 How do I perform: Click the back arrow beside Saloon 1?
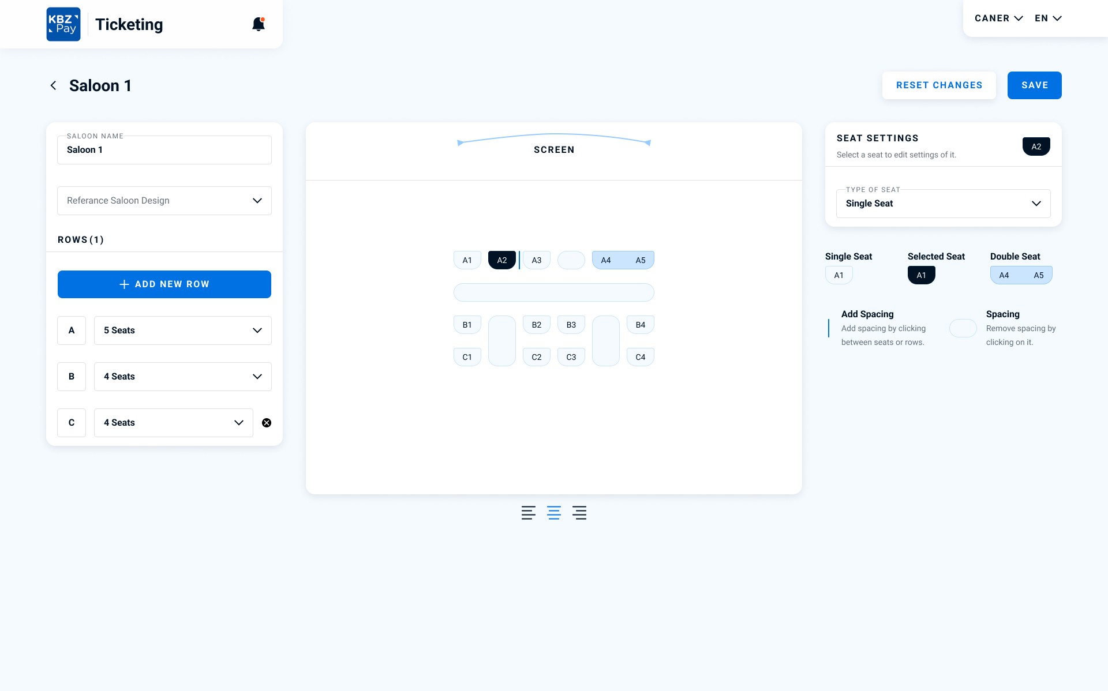click(53, 85)
